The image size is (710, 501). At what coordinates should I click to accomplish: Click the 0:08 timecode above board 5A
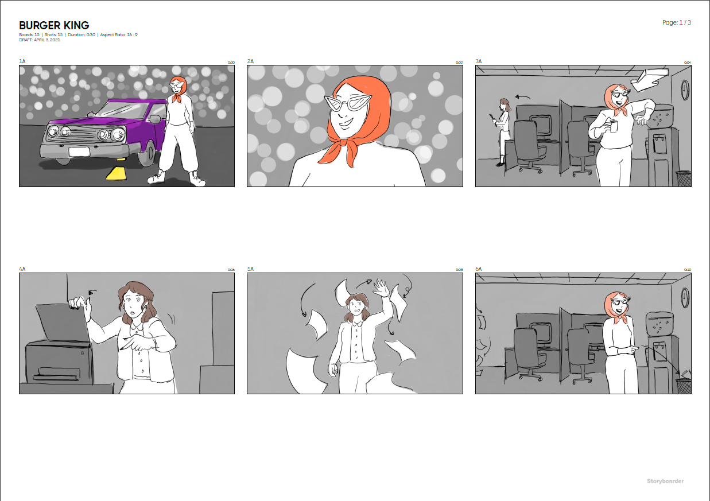click(x=459, y=270)
